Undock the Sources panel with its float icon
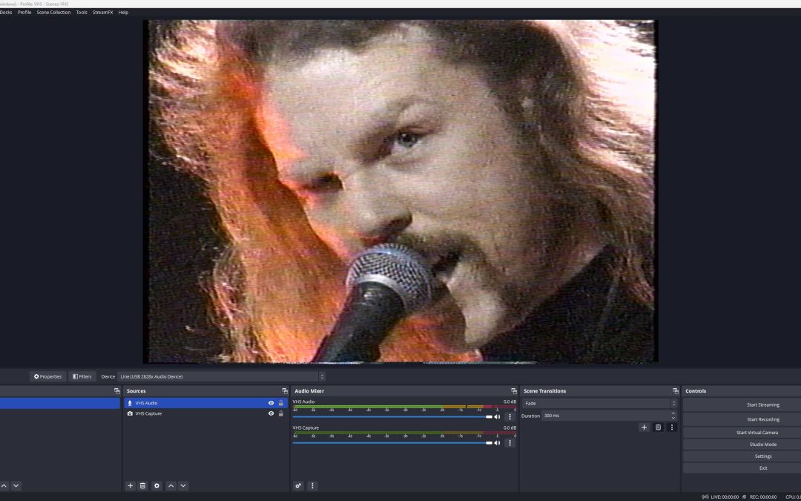The width and height of the screenshot is (801, 501). (284, 391)
